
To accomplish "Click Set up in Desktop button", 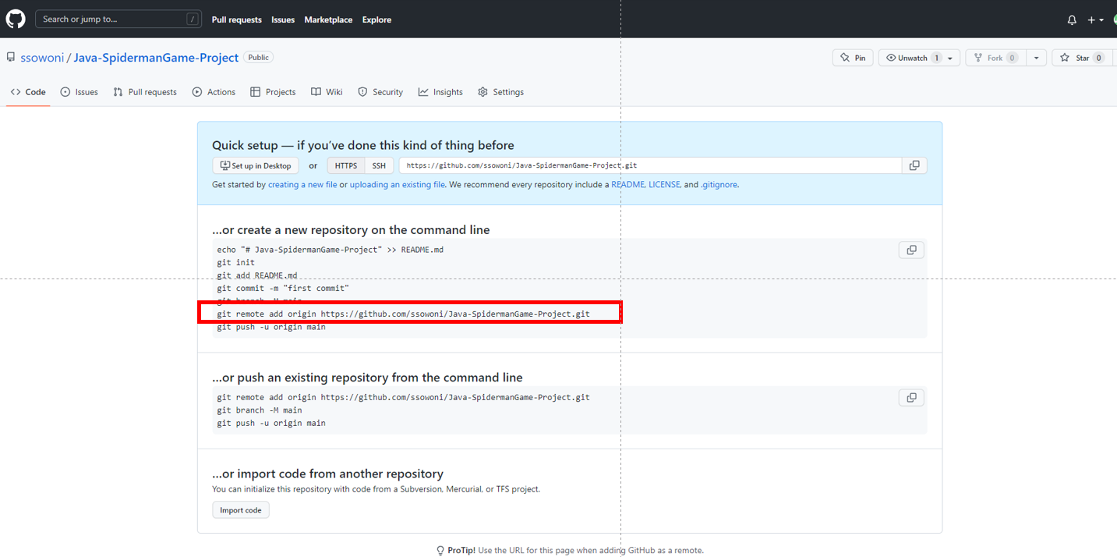I will 256,165.
